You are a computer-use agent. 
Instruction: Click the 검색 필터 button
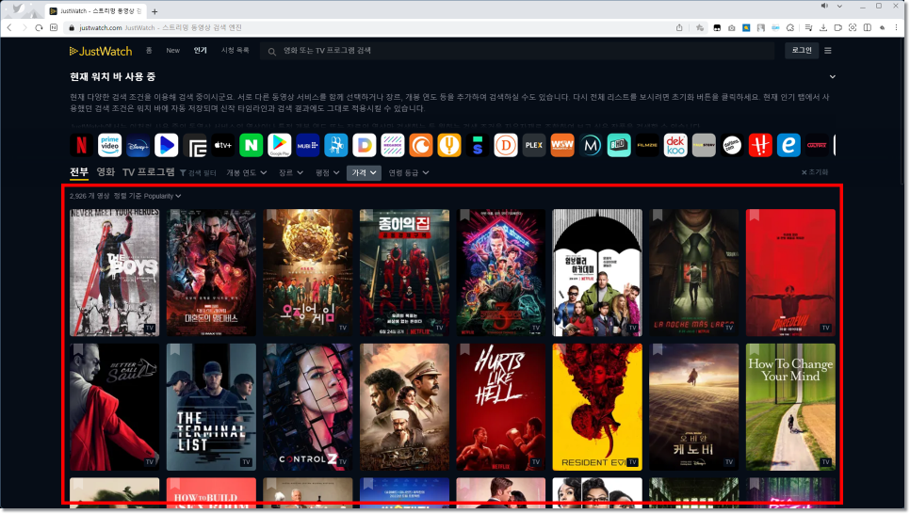point(198,173)
